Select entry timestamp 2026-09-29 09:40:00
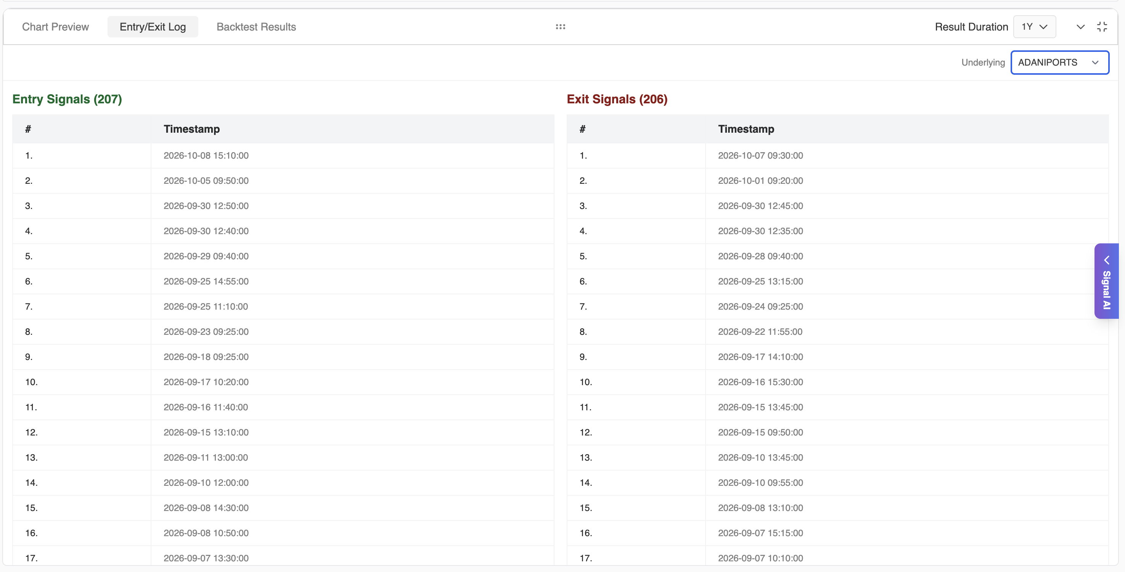1125x572 pixels. pos(206,256)
